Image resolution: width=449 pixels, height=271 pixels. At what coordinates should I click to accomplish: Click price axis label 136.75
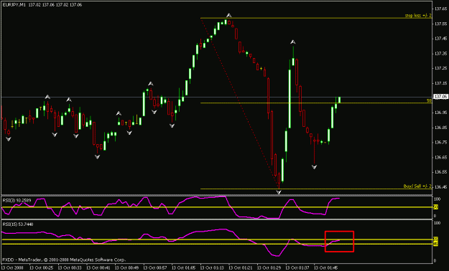pos(440,142)
